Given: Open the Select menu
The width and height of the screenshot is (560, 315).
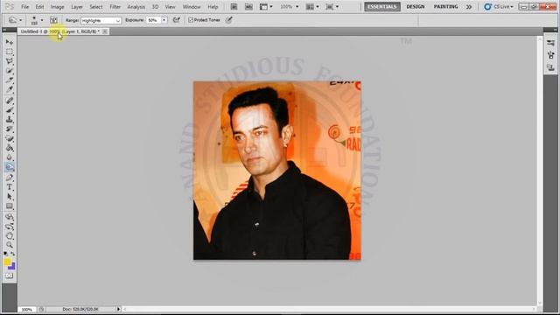Looking at the screenshot, I should coord(96,7).
